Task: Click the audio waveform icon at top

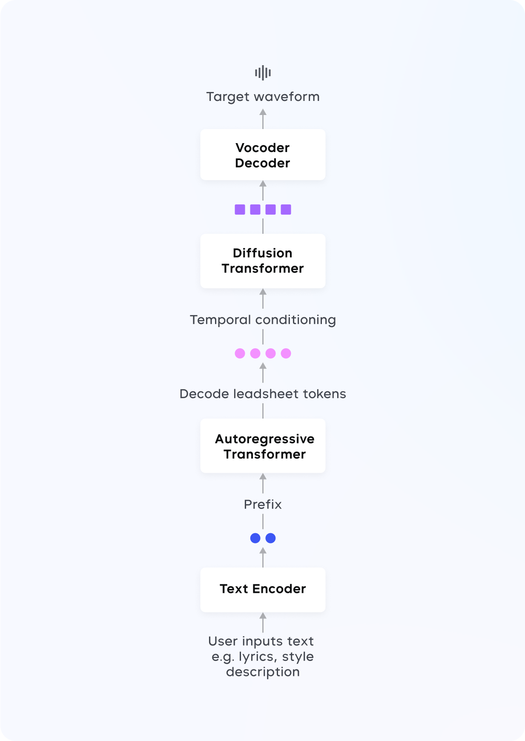Action: point(263,73)
